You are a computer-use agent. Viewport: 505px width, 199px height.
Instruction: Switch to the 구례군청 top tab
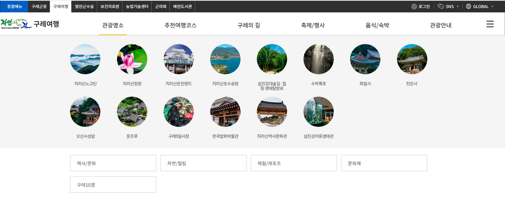pyautogui.click(x=39, y=6)
